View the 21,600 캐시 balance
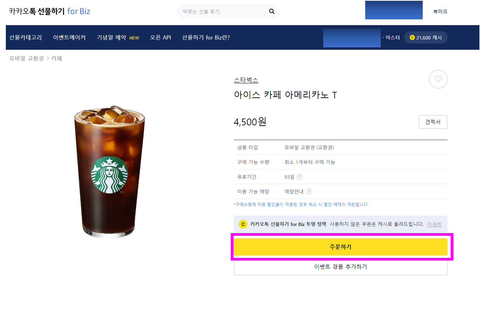 point(426,38)
